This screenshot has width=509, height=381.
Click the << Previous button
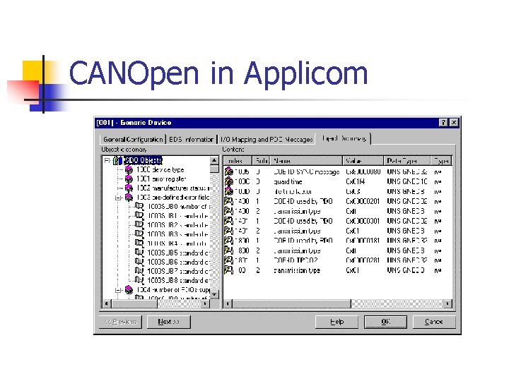(x=120, y=322)
